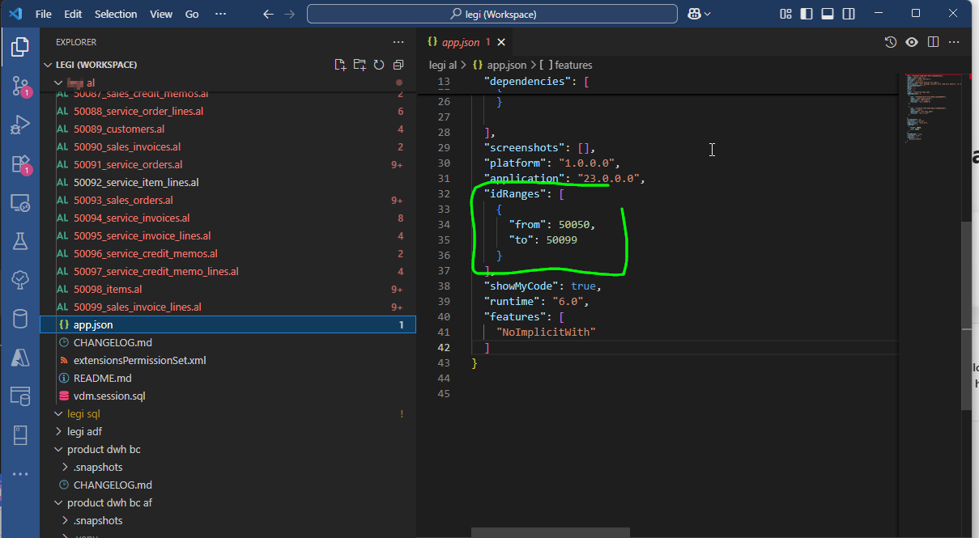Viewport: 979px width, 538px height.
Task: Open the Azure view
Action: pyautogui.click(x=20, y=358)
